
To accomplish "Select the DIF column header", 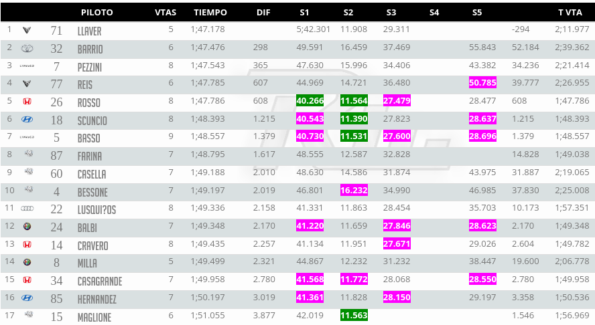I will click(x=263, y=12).
